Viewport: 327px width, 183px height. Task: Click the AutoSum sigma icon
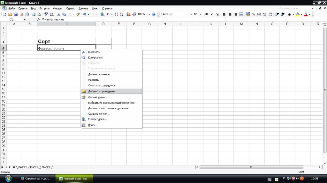click(x=108, y=14)
